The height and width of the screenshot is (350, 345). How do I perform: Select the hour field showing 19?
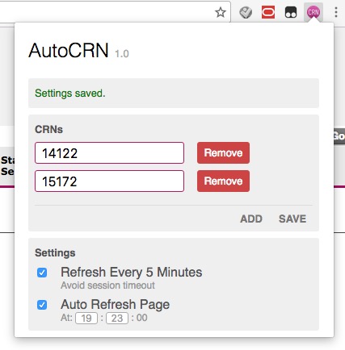(x=86, y=319)
